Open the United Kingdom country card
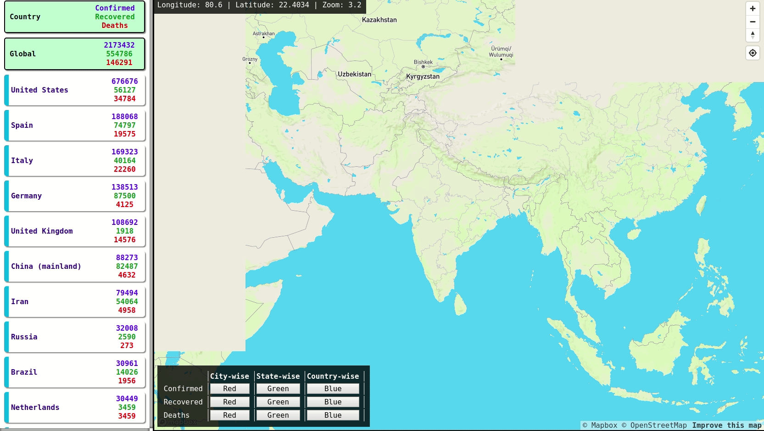 (x=75, y=231)
